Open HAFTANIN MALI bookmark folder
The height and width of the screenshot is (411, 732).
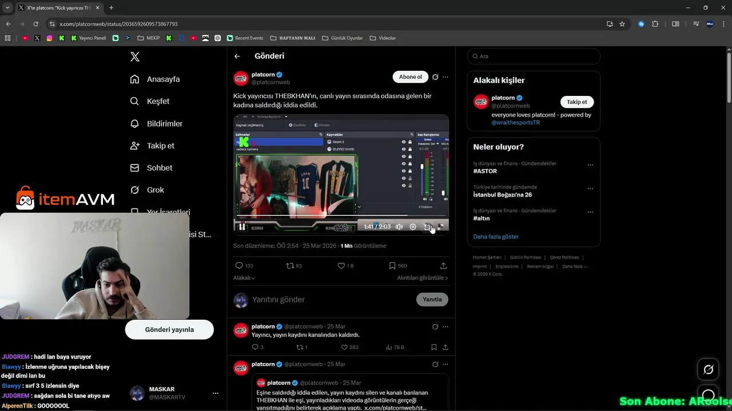click(x=292, y=38)
